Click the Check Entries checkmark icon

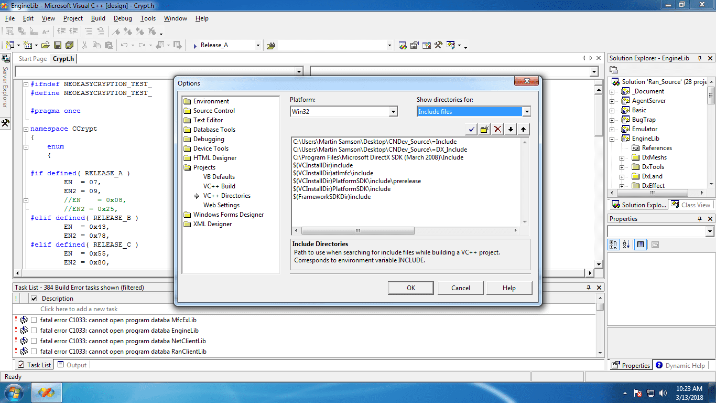[x=471, y=129]
